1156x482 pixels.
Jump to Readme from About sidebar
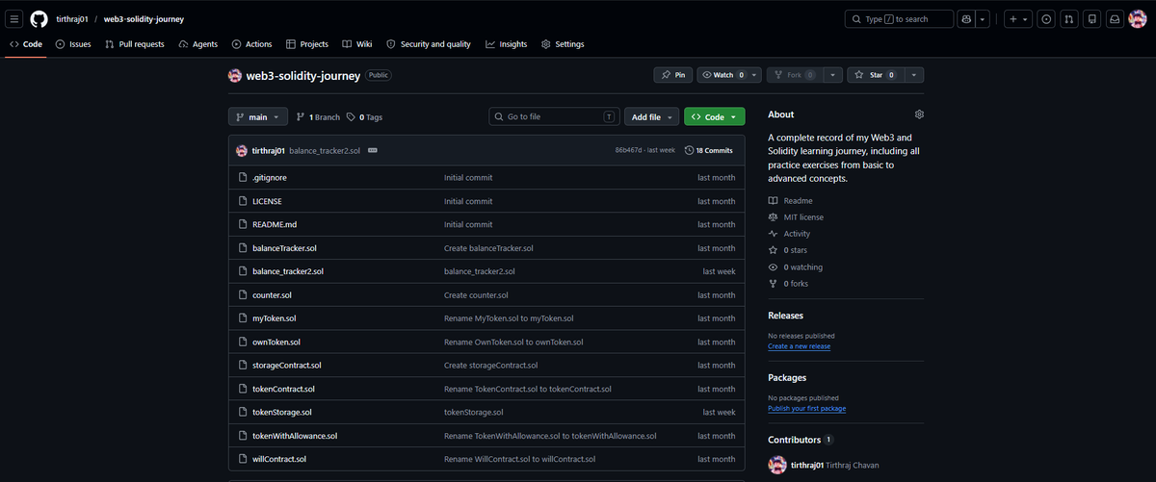(791, 201)
